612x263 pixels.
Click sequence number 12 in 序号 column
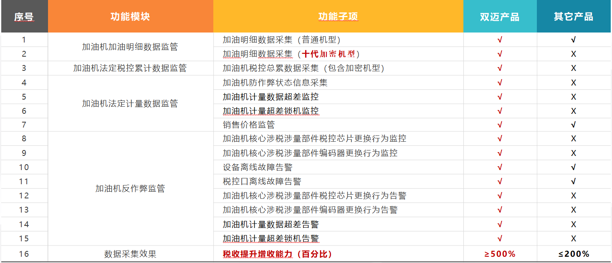[x=24, y=195]
